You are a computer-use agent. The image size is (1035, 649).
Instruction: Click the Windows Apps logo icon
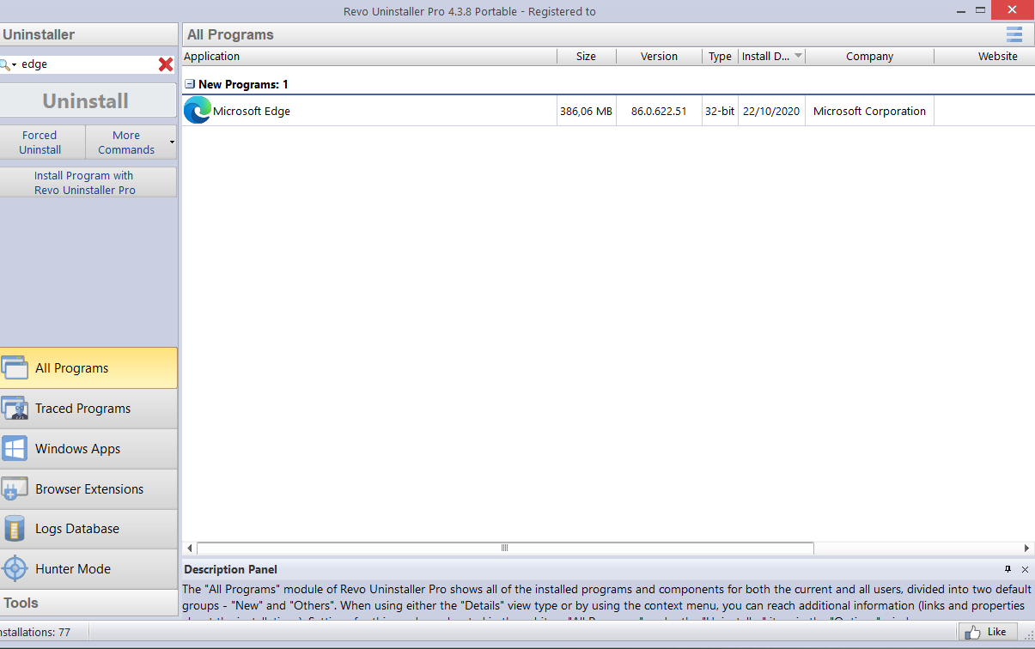15,449
